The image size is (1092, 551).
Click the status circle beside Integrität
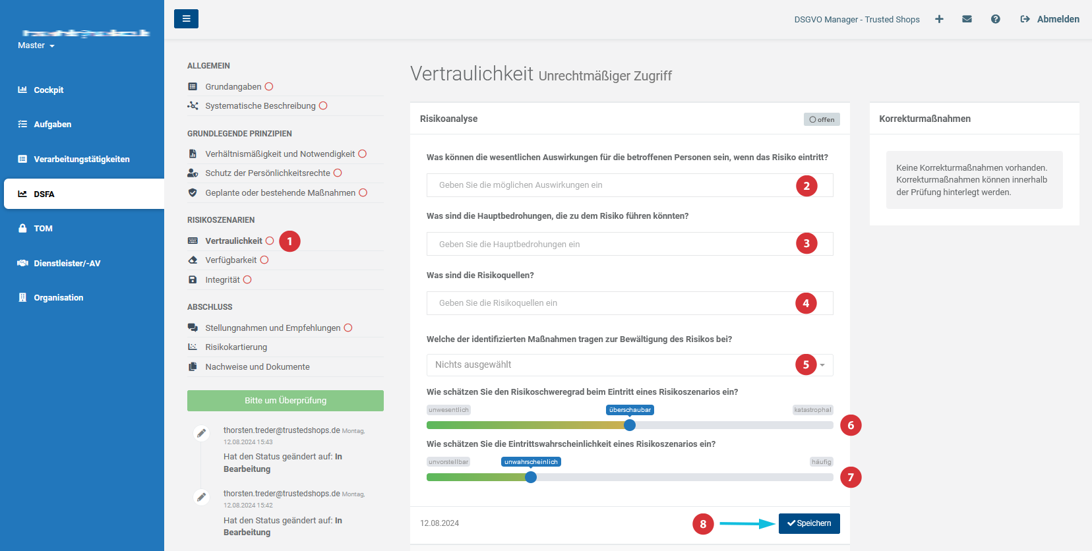(x=247, y=279)
